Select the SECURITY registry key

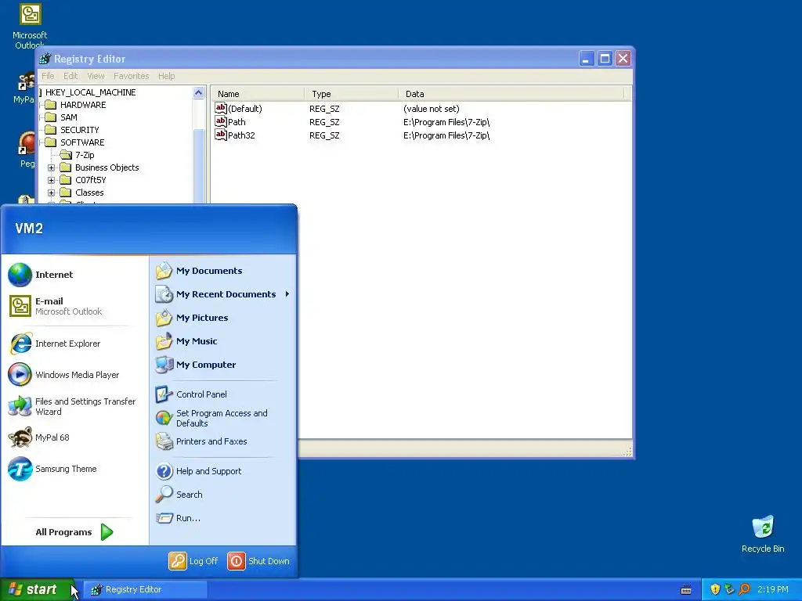(79, 131)
